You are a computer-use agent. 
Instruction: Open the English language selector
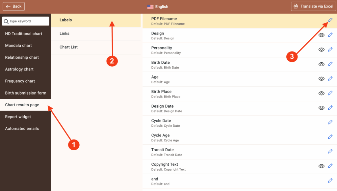(158, 7)
